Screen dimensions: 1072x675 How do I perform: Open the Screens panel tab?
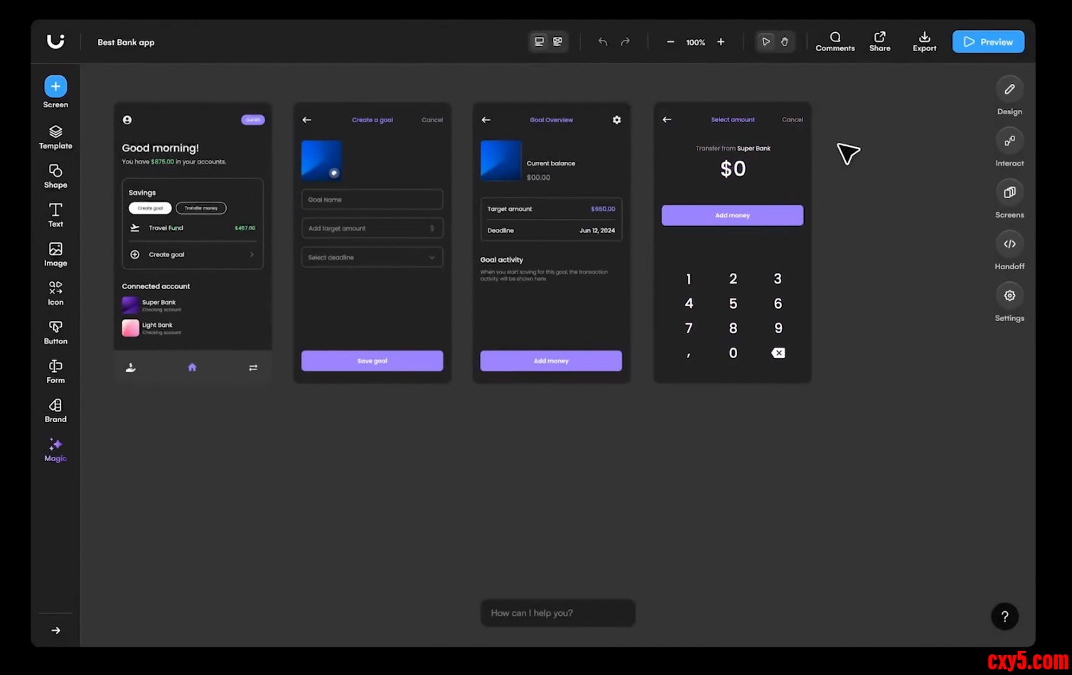[1009, 193]
